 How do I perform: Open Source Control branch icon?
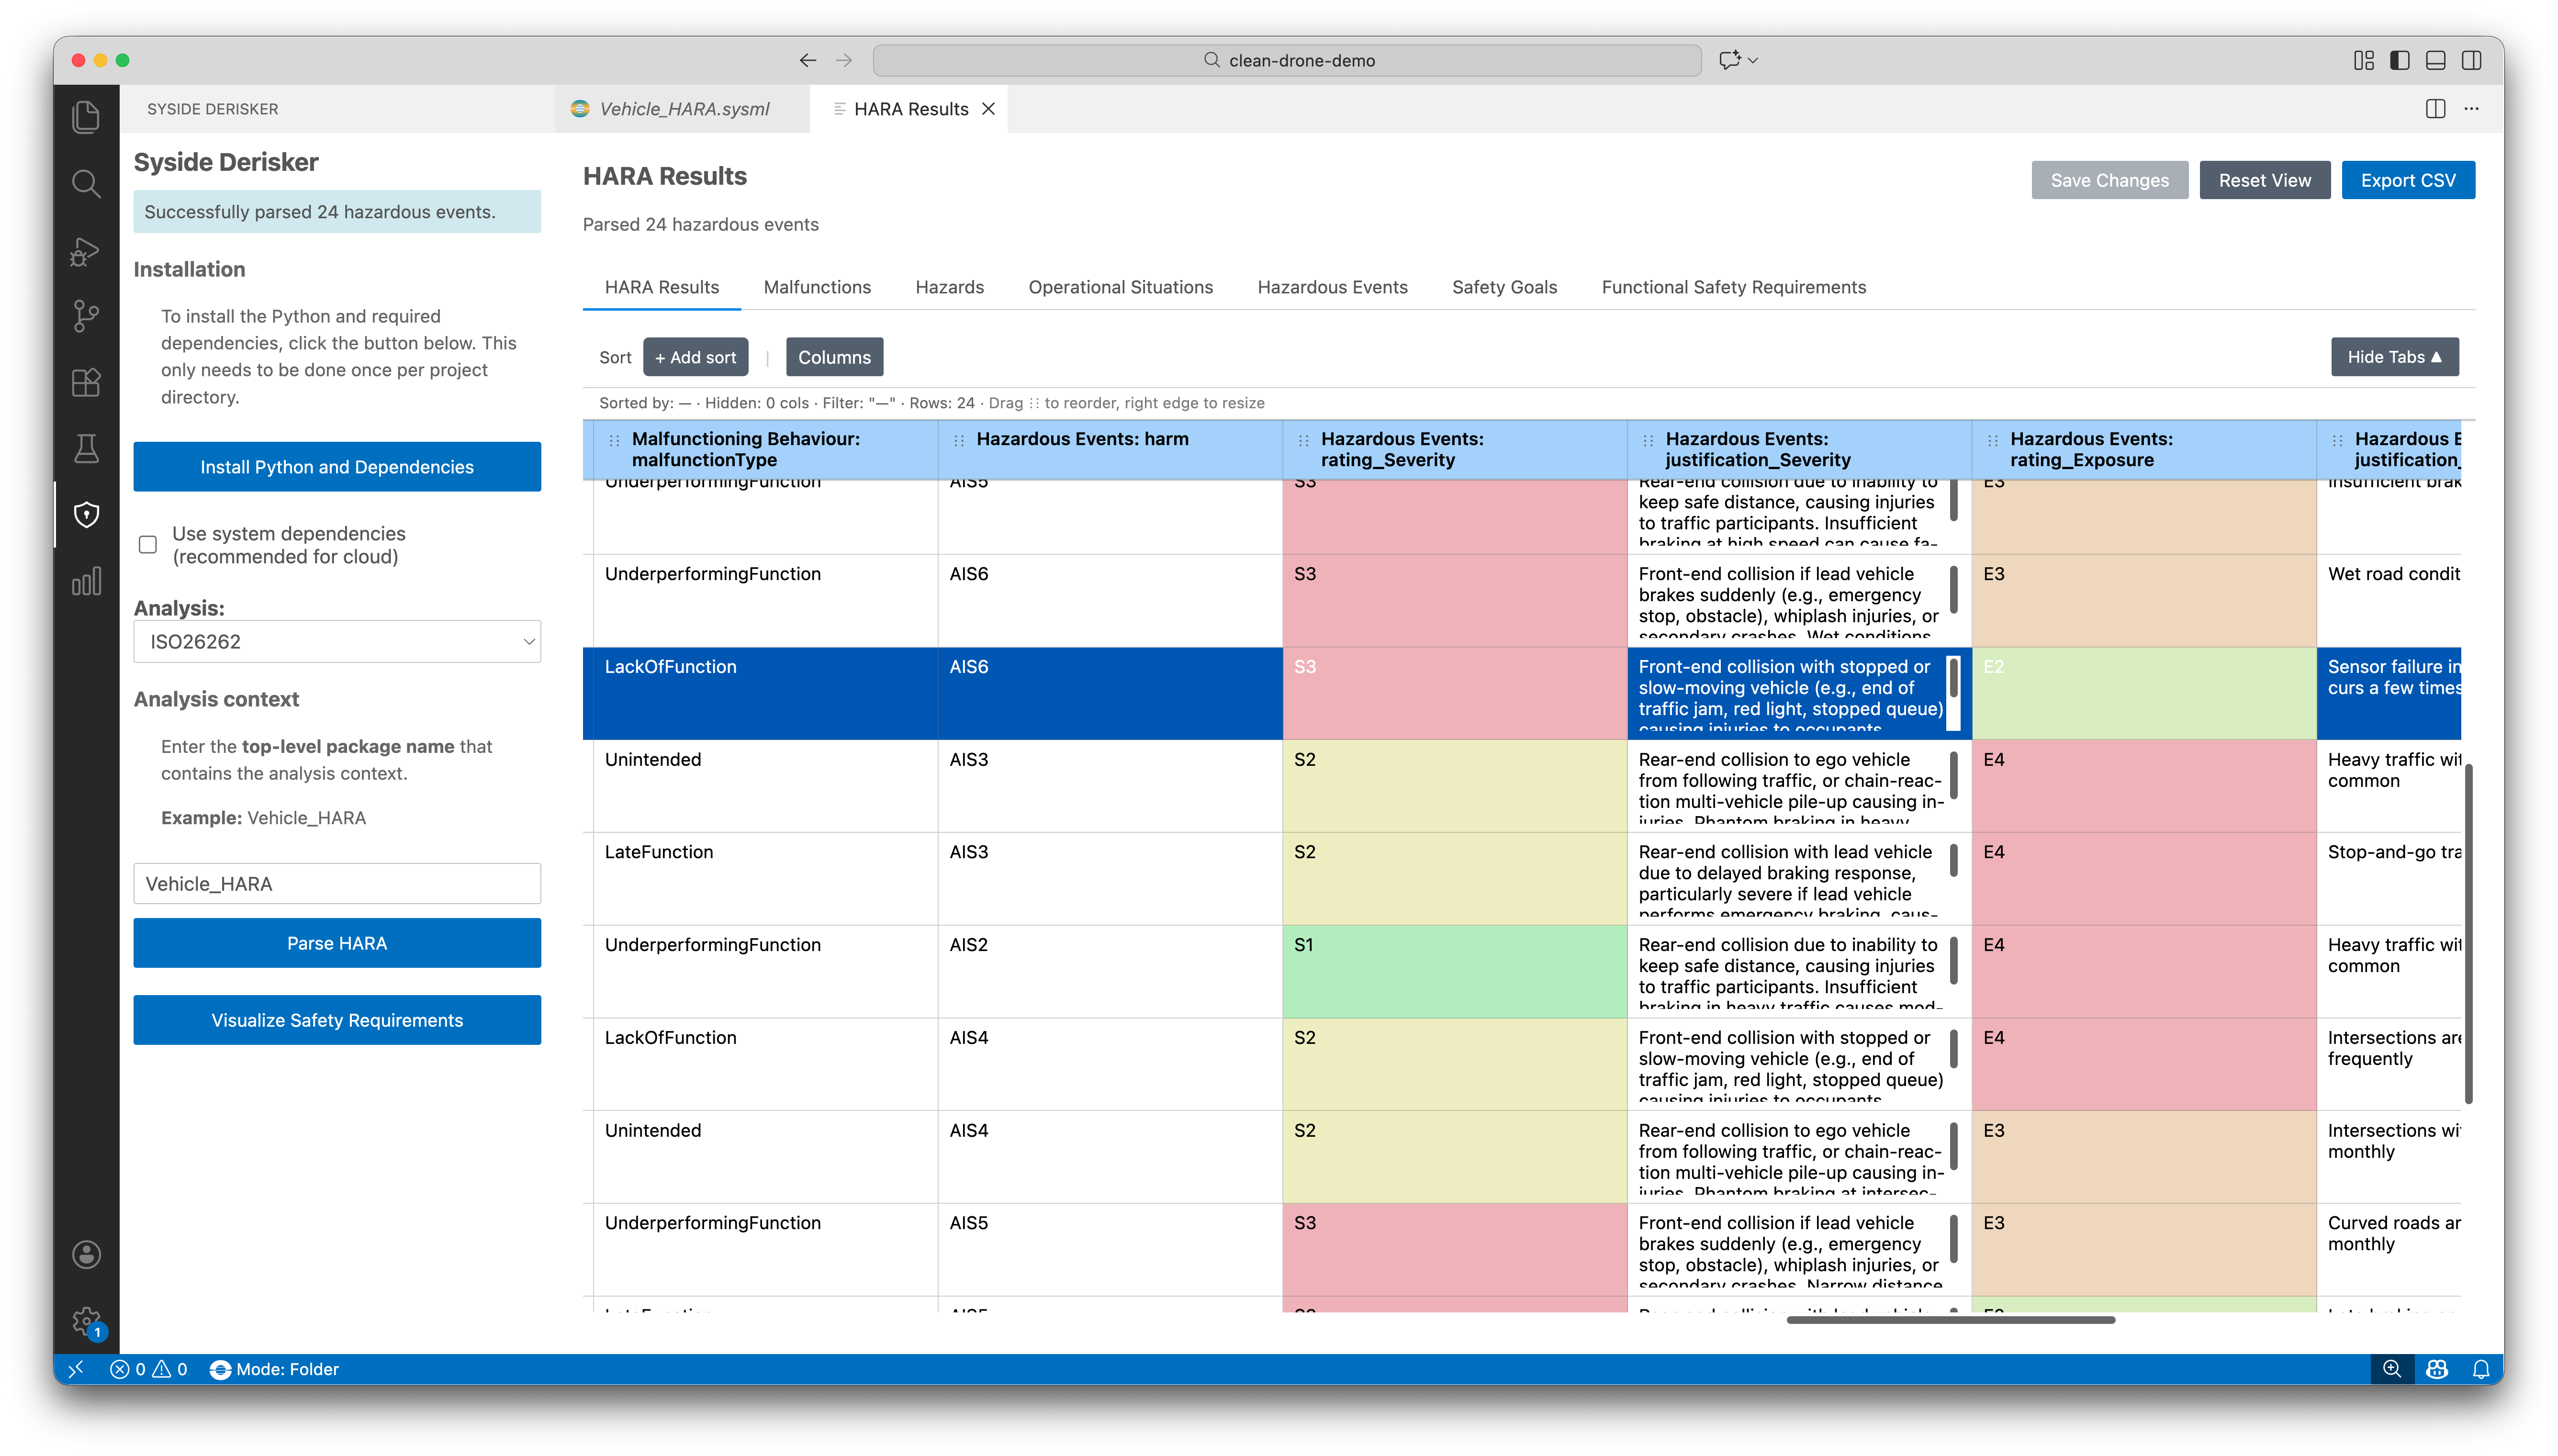coord(86,316)
